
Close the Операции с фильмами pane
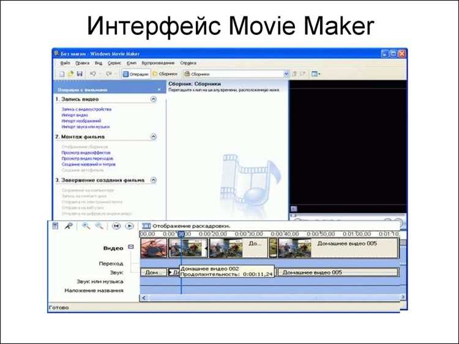[x=159, y=89]
